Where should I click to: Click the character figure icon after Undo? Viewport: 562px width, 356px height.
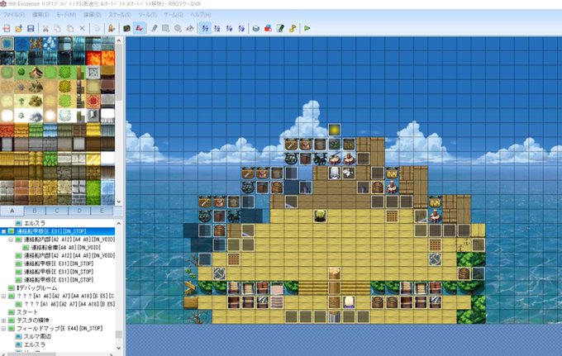pyautogui.click(x=111, y=28)
